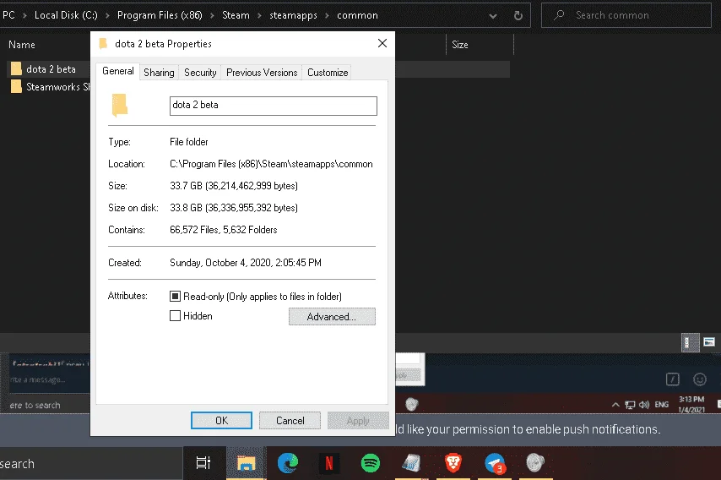Select the Steamworks folder row
Screen dimensions: 721x480
click(50, 86)
